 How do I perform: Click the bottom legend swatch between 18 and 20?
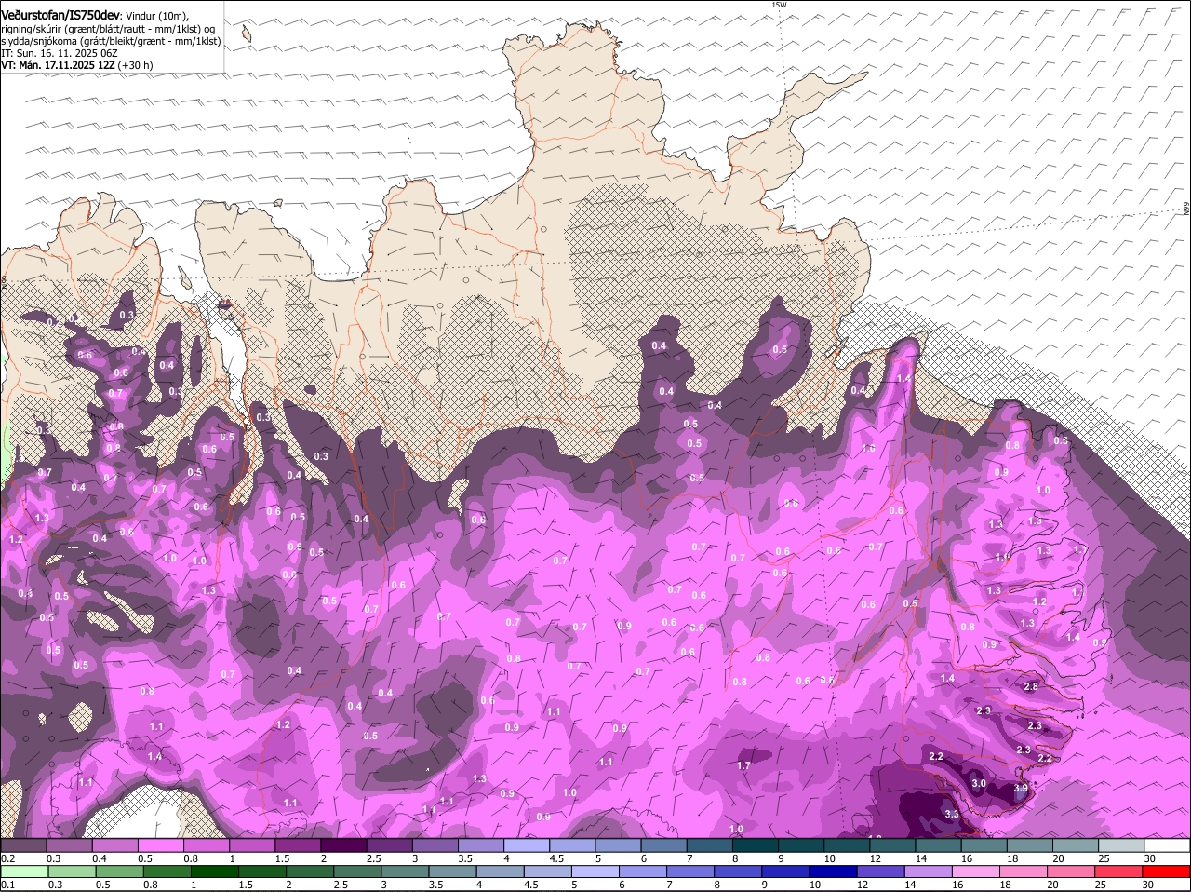tap(1023, 872)
